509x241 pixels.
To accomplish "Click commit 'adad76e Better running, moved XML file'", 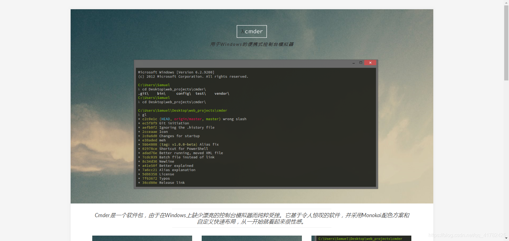I will (180, 153).
